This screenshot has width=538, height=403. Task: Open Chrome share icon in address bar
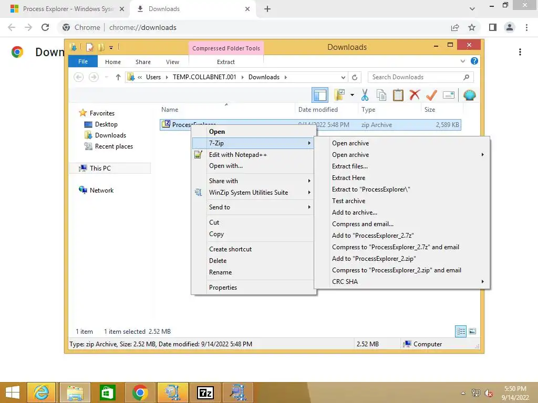[455, 27]
